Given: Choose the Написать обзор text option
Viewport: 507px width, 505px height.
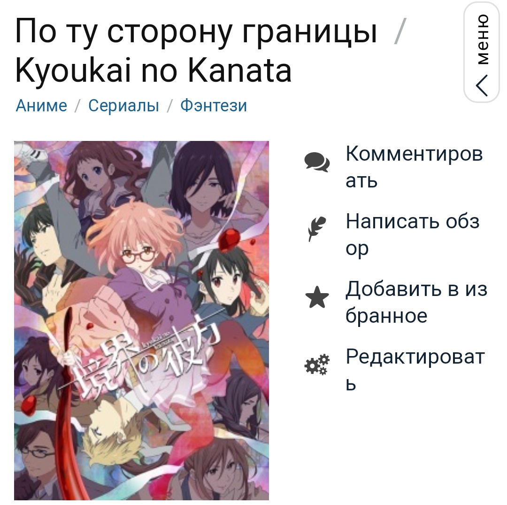Looking at the screenshot, I should (413, 234).
